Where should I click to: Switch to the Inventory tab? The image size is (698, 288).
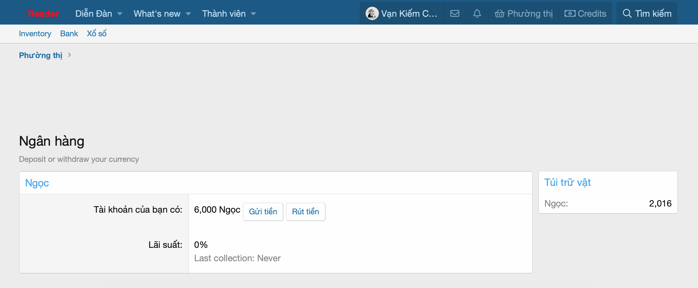pyautogui.click(x=35, y=33)
